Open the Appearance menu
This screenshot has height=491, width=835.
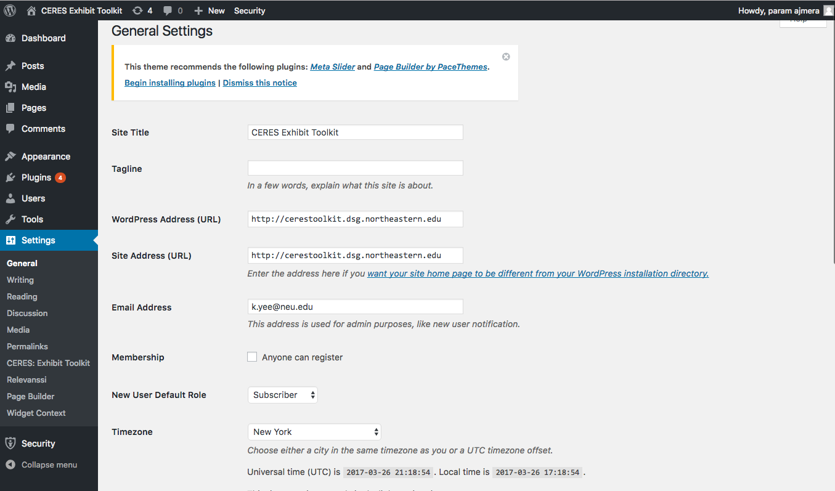click(46, 156)
